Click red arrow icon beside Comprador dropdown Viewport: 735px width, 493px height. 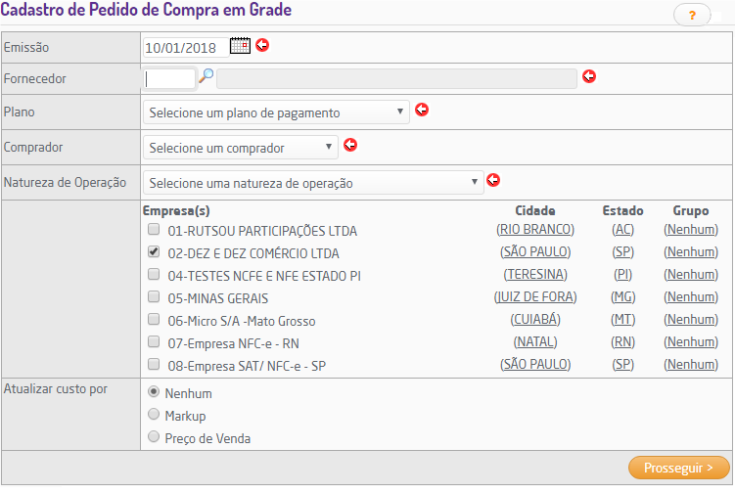350,146
